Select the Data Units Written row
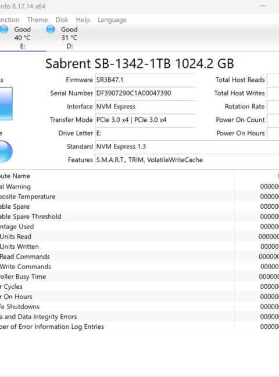Screen dimensions: 279x377 (139, 246)
